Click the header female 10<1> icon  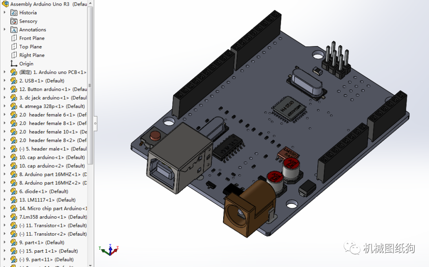point(14,132)
